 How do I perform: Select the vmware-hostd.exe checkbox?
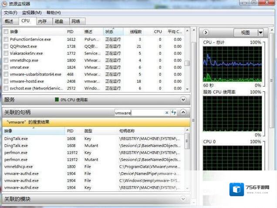pyautogui.click(x=6, y=81)
